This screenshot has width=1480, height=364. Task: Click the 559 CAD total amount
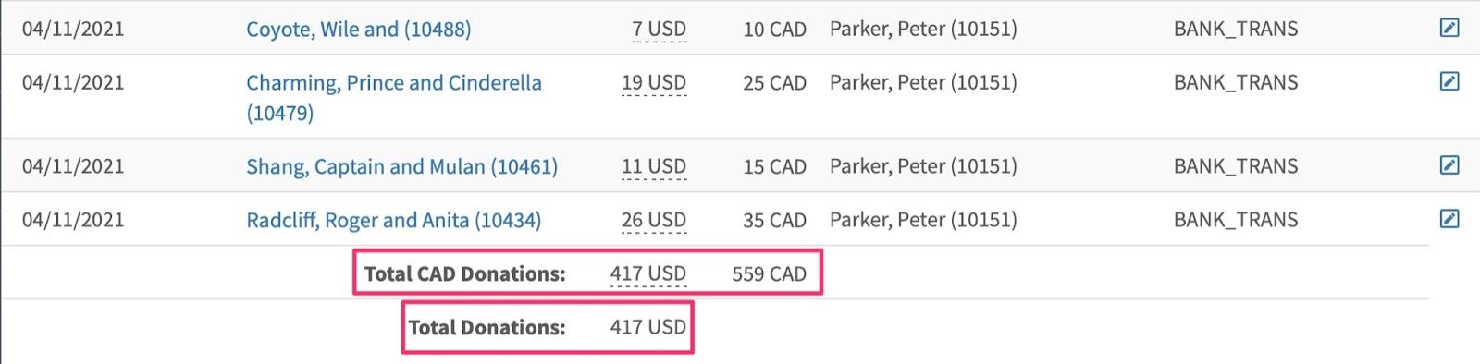pyautogui.click(x=769, y=273)
